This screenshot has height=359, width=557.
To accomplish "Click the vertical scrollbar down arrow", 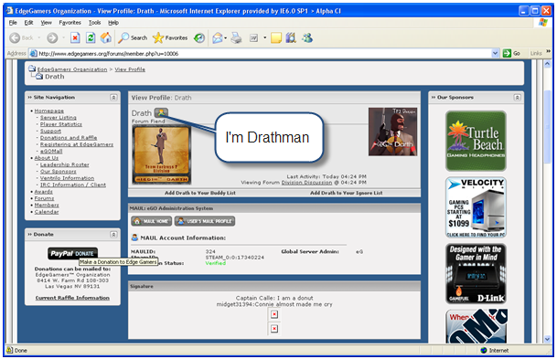I will point(547,339).
